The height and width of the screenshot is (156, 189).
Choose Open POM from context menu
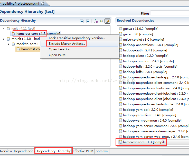pos(57,55)
